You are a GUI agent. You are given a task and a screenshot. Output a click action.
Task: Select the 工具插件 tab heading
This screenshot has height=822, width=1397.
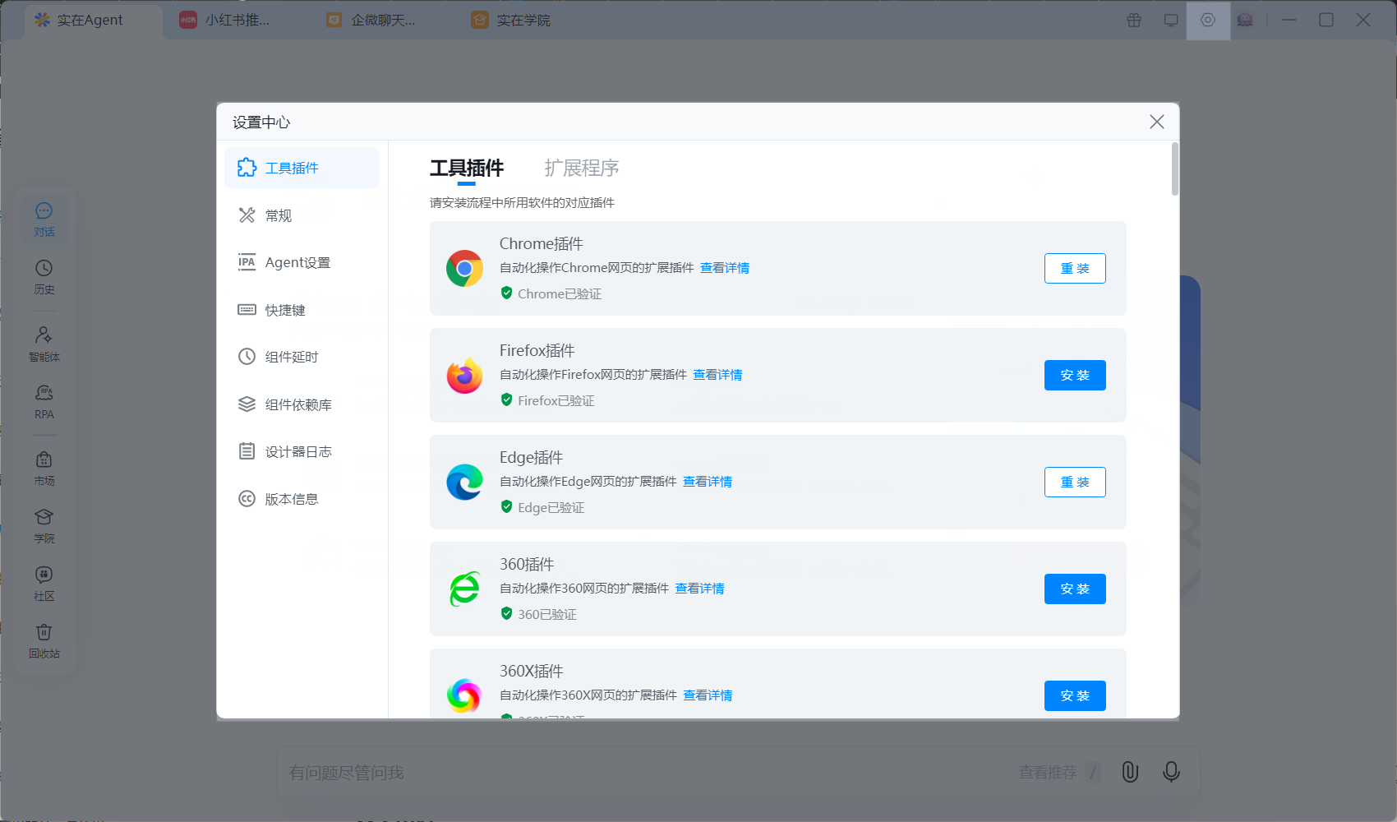467,168
